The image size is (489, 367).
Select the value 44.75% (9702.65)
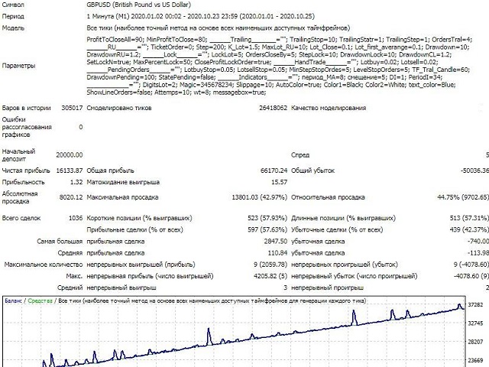[463, 197]
